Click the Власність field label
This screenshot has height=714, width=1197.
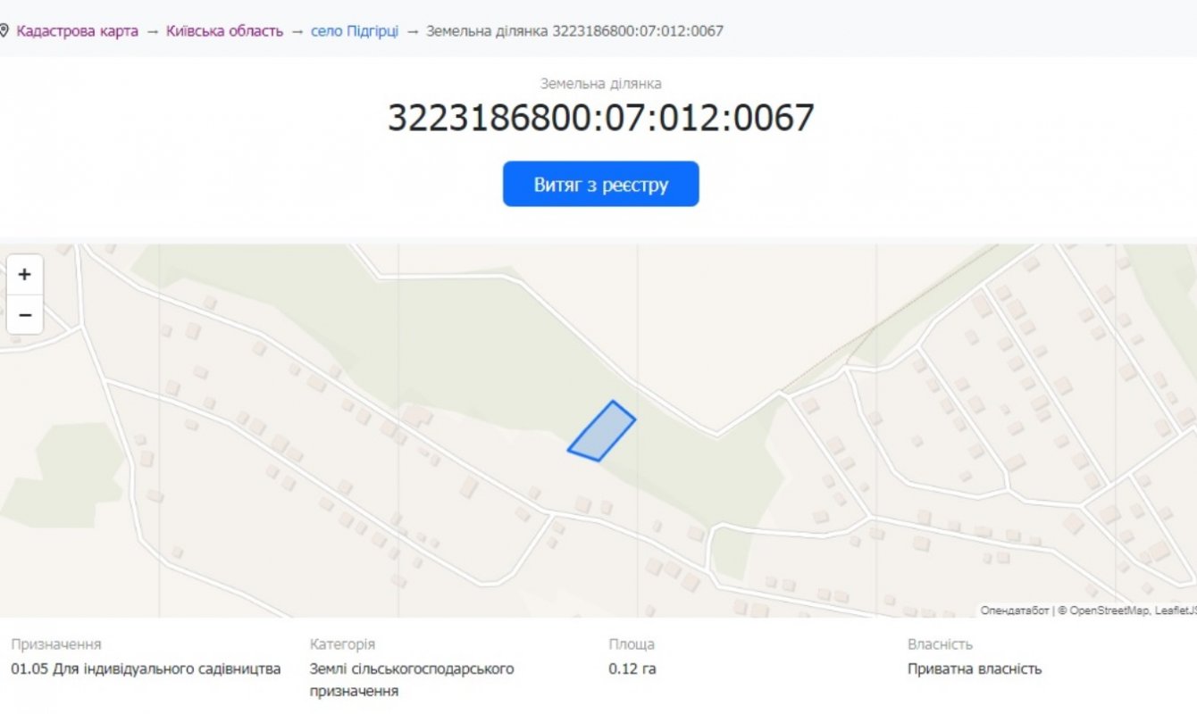point(940,643)
